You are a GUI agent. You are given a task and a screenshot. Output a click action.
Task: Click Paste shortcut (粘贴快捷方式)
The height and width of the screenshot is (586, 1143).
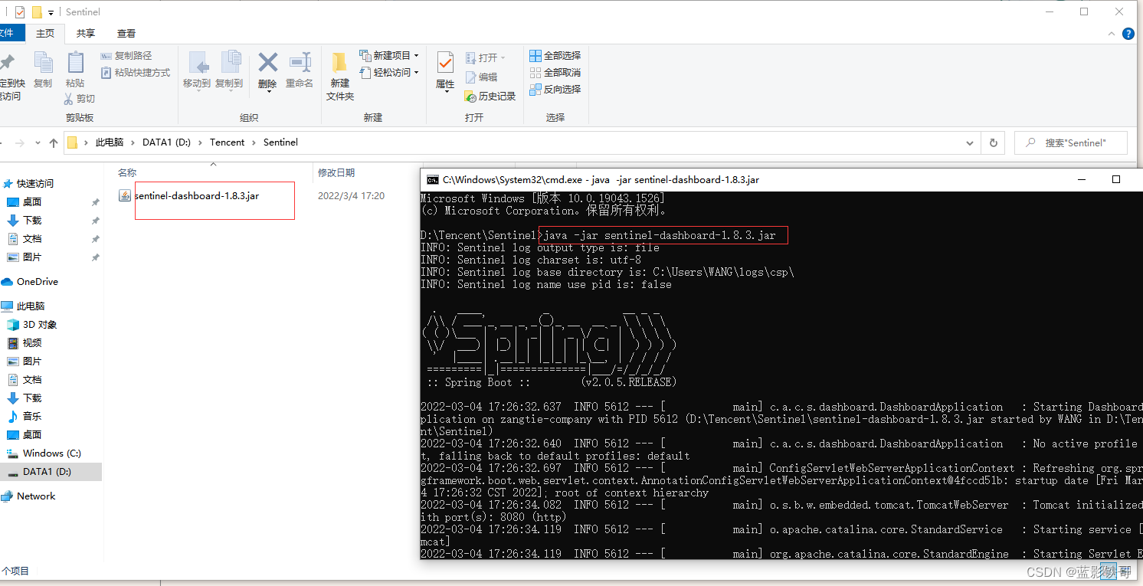tap(136, 73)
